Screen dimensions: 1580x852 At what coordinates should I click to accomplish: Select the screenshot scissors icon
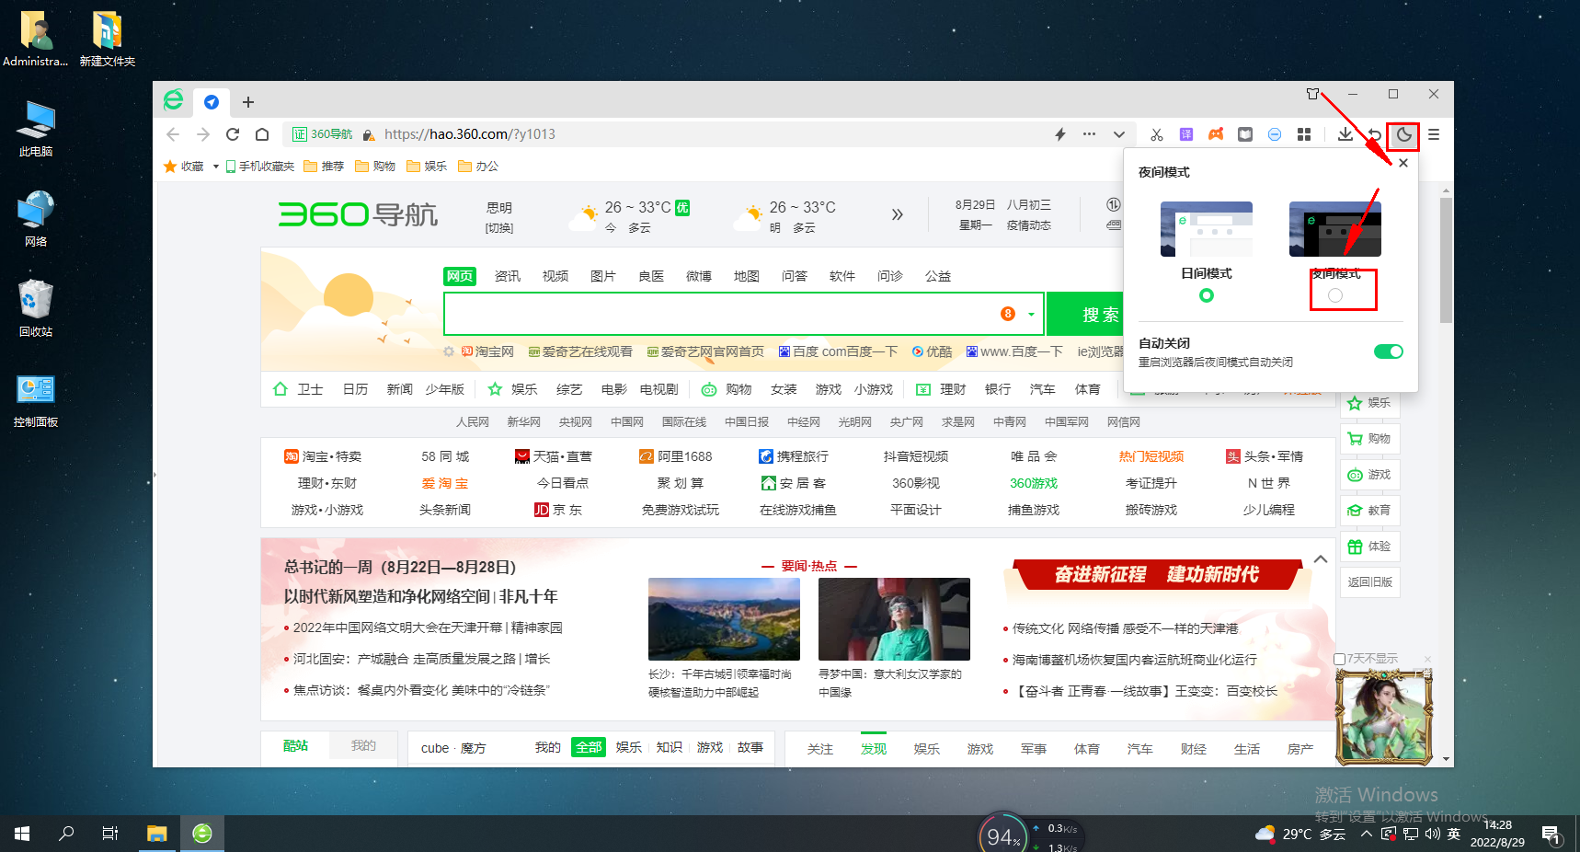tap(1157, 134)
